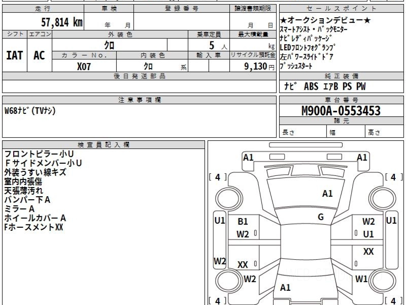Screen dimensions: 406x305
Task: Click the 純正装備 heading
Action: point(342,76)
